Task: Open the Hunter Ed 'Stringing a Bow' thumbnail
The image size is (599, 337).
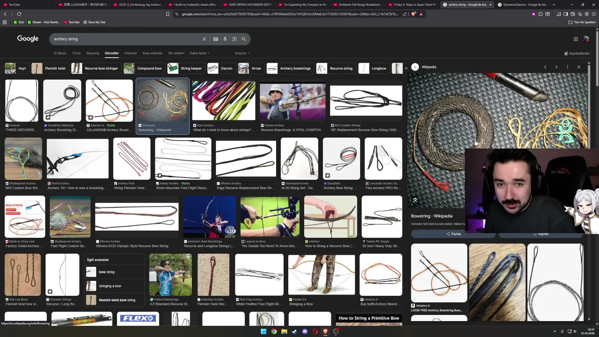Action: click(321, 275)
